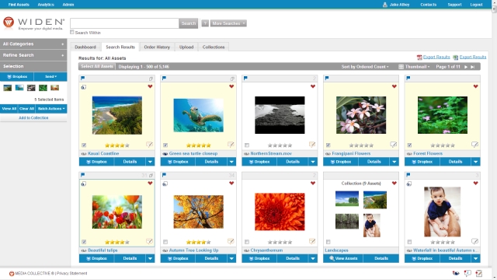This screenshot has height=280, width=497.
Task: Click the search help question mark button
Action: pos(205,23)
